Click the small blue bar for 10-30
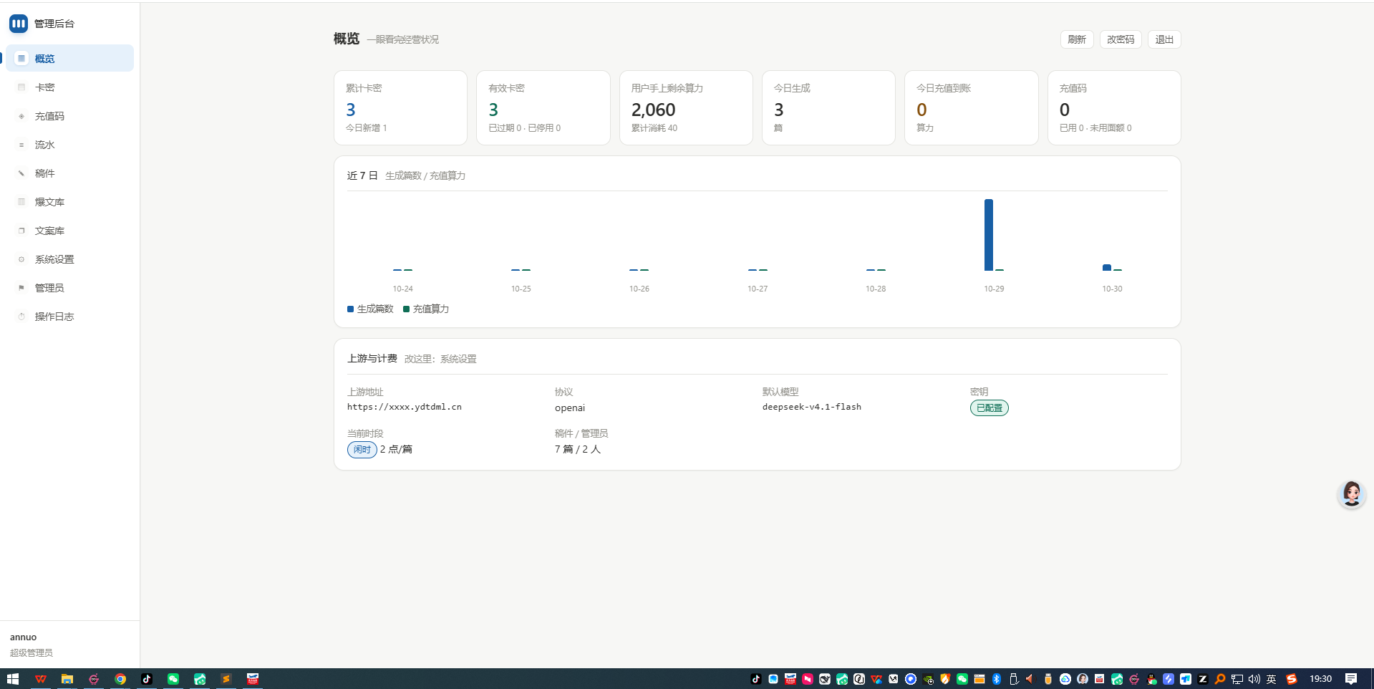Image resolution: width=1374 pixels, height=689 pixels. click(x=1107, y=268)
